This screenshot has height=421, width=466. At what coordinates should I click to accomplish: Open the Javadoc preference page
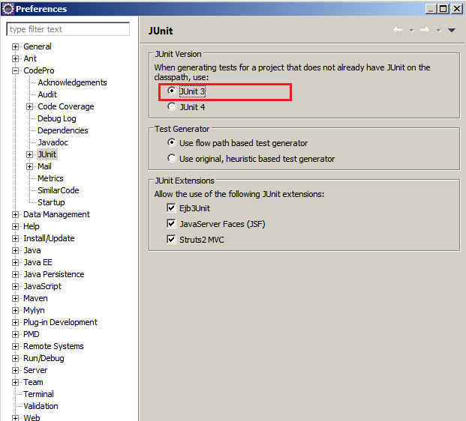click(x=53, y=142)
